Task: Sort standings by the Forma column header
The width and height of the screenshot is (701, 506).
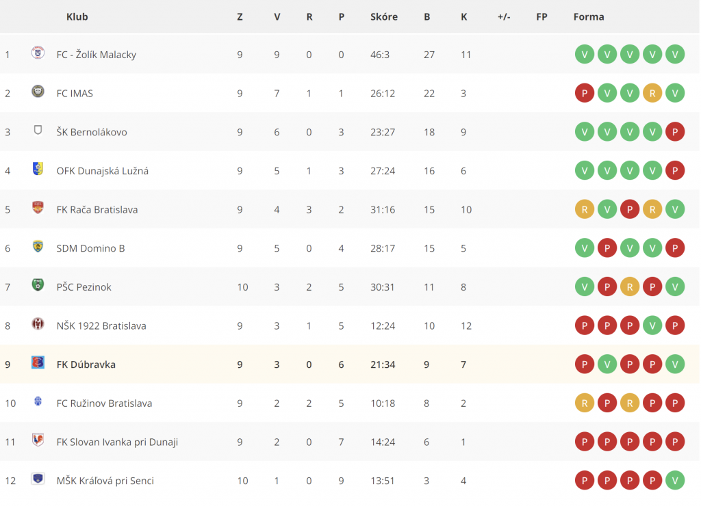Action: coord(588,17)
